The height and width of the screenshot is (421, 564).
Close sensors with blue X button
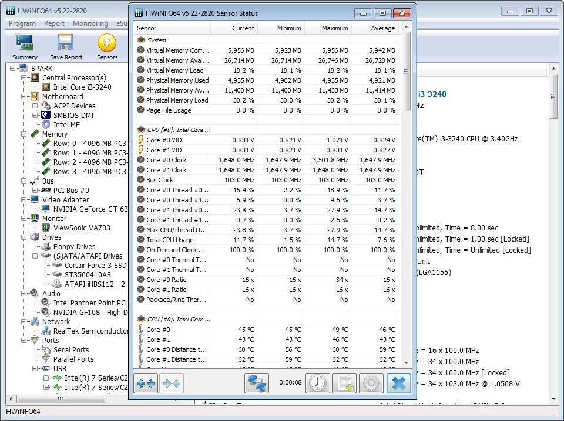pos(399,383)
